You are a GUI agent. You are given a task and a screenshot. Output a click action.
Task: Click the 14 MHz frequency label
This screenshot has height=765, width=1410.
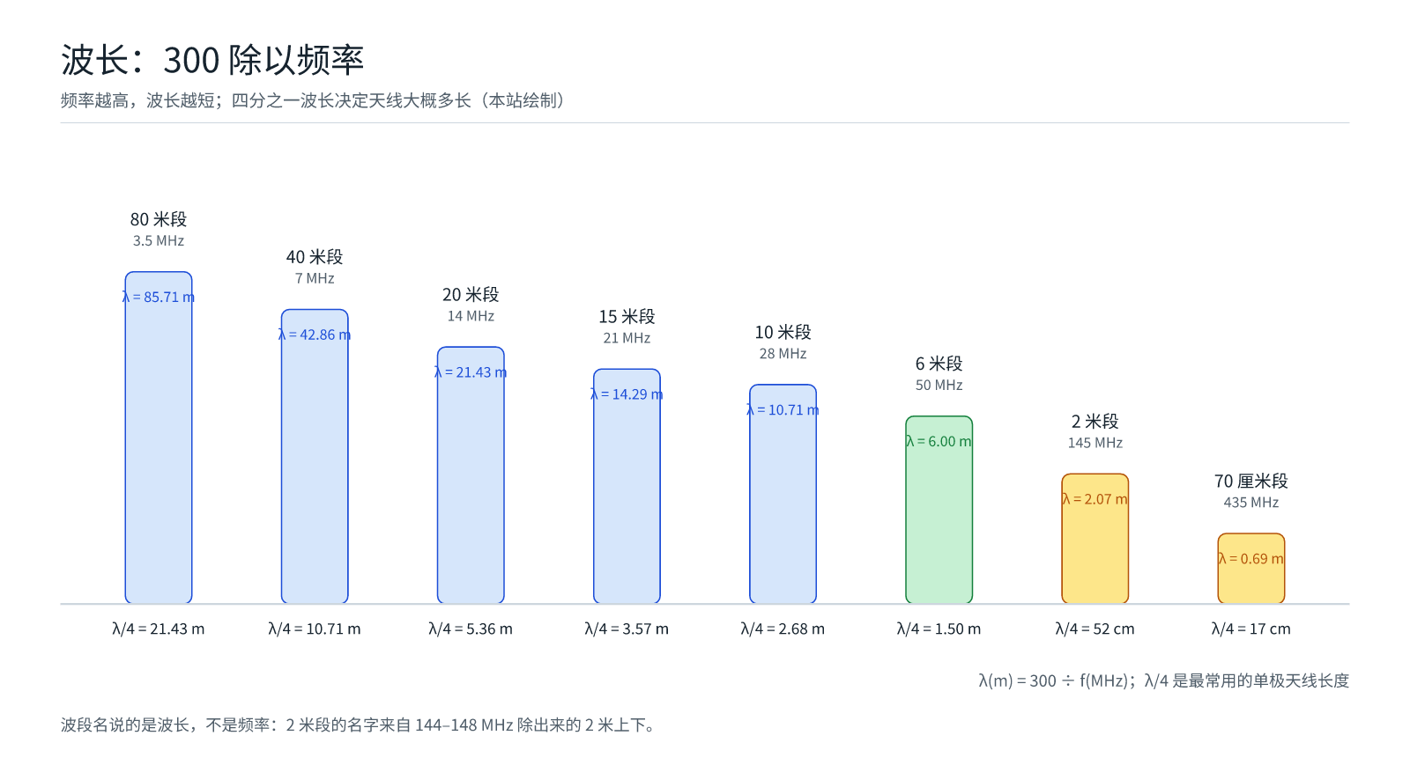pos(471,316)
